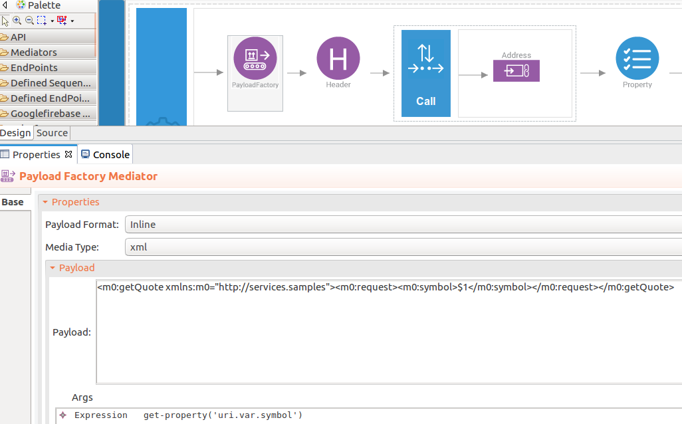The image size is (682, 424).
Task: Expand the API palette drawer
Action: pyautogui.click(x=48, y=37)
